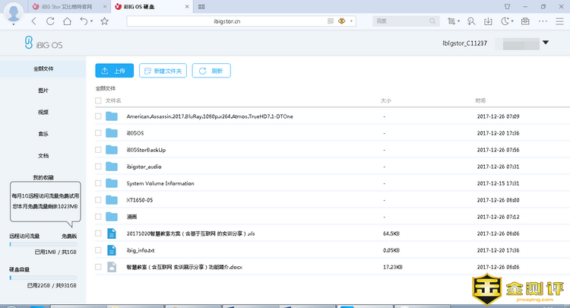The image size is (570, 308).
Task: Bookmark page with the star icon
Action: (104, 21)
